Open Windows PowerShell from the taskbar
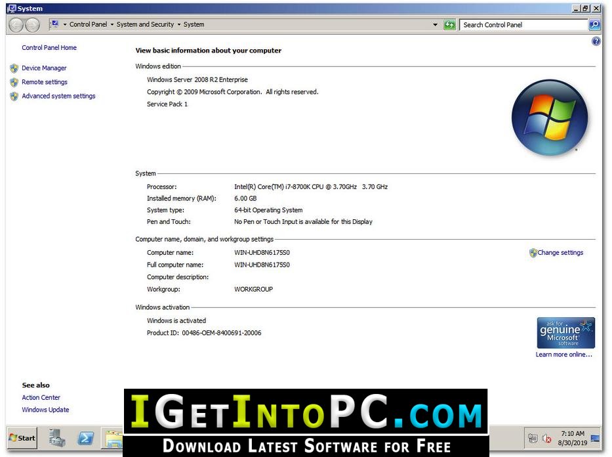Viewport: 612px width, 457px height. coord(85,438)
